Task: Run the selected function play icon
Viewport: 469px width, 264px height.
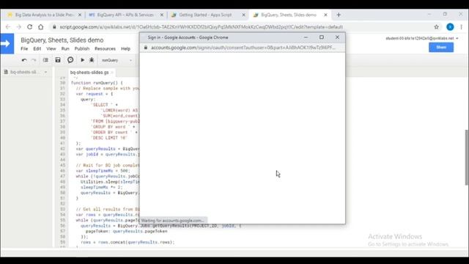Action: (x=82, y=60)
